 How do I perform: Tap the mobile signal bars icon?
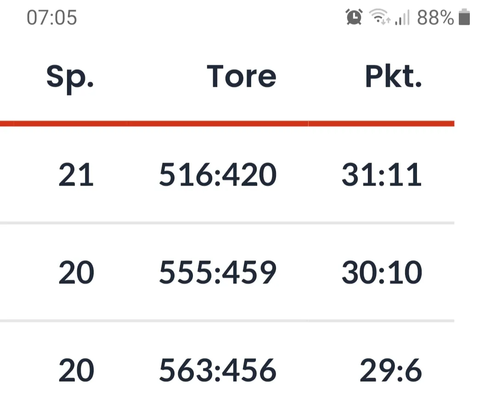tap(402, 18)
